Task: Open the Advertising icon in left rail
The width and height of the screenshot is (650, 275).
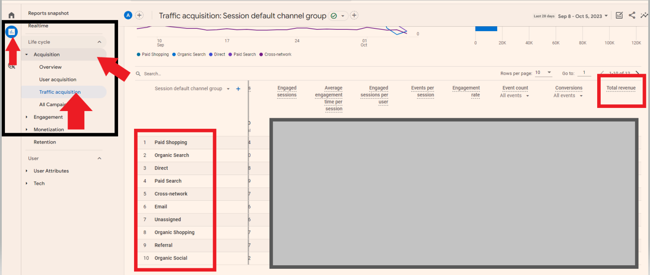Action: 12,66
